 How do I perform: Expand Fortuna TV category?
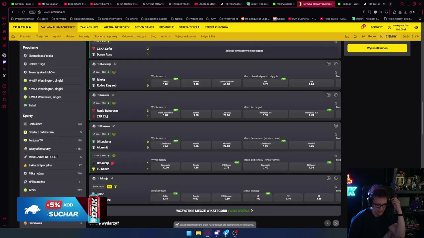[x=52, y=140]
